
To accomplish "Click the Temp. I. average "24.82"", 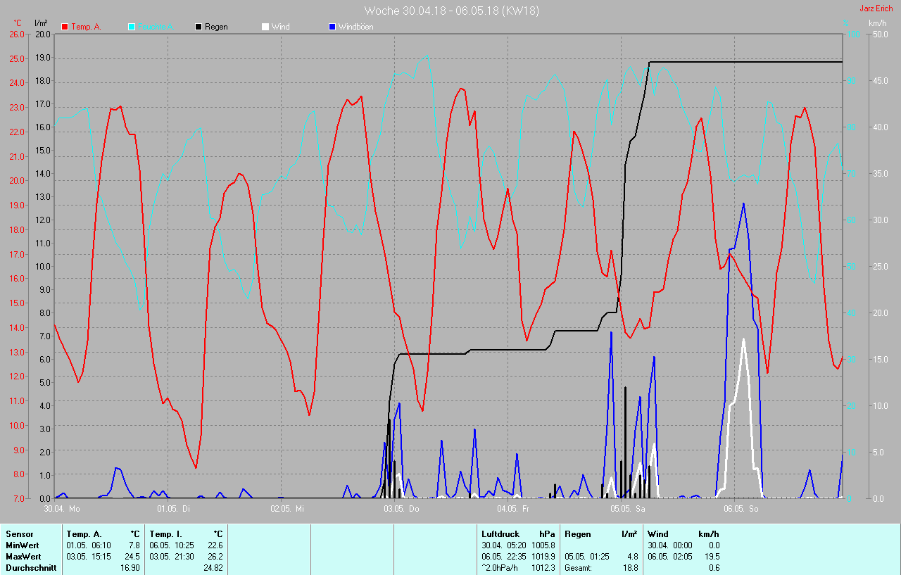I will coord(213,568).
